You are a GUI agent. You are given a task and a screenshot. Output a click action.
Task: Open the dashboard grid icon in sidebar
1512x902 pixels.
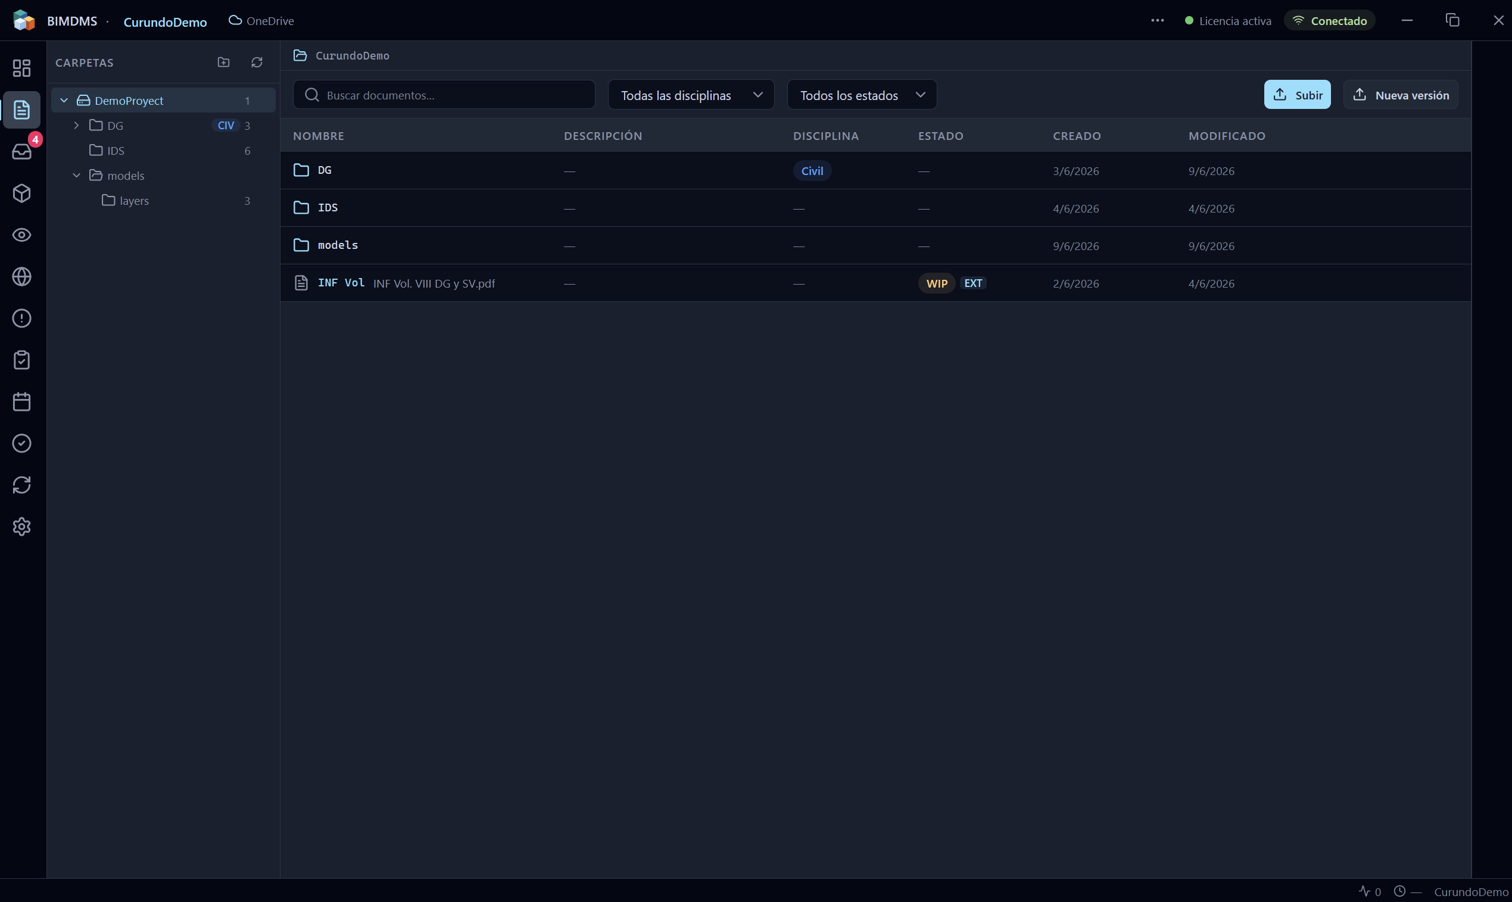tap(22, 68)
